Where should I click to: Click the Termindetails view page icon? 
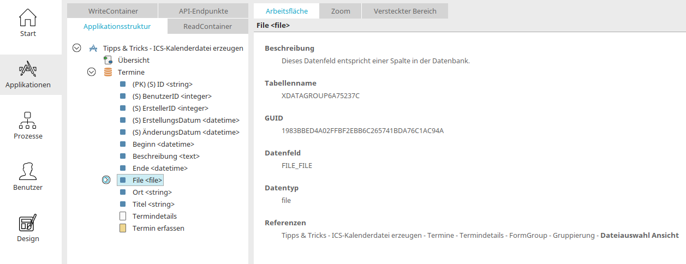point(123,216)
